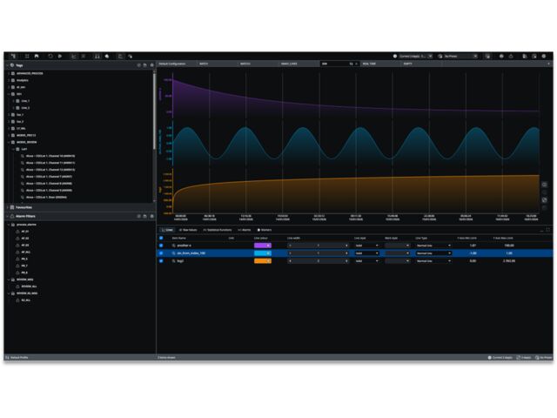The width and height of the screenshot is (557, 418).
Task: Toggle the checkbox for the log2 line
Action: tap(161, 260)
